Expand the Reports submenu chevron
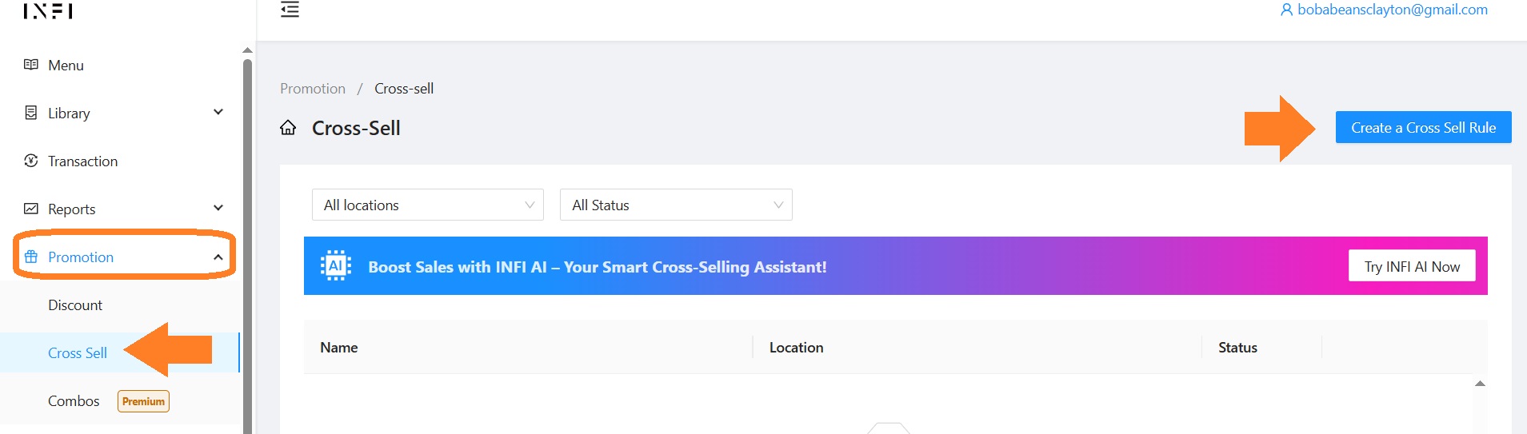This screenshot has height=434, width=1527. tap(218, 208)
